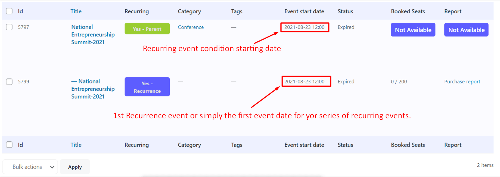Click the Yes - Recurrence badge
Image resolution: width=500 pixels, height=177 pixels.
147,86
